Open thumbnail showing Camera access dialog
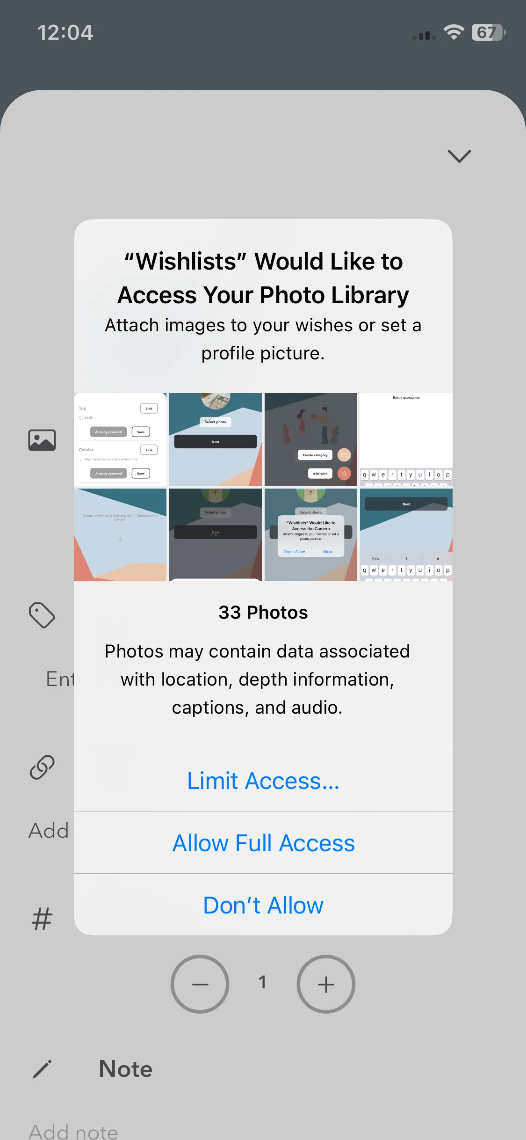 click(311, 535)
